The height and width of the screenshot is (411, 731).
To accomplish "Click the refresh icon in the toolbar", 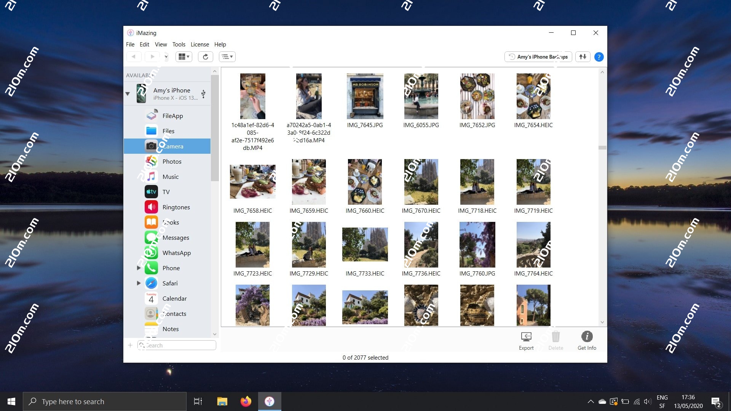I will point(206,56).
